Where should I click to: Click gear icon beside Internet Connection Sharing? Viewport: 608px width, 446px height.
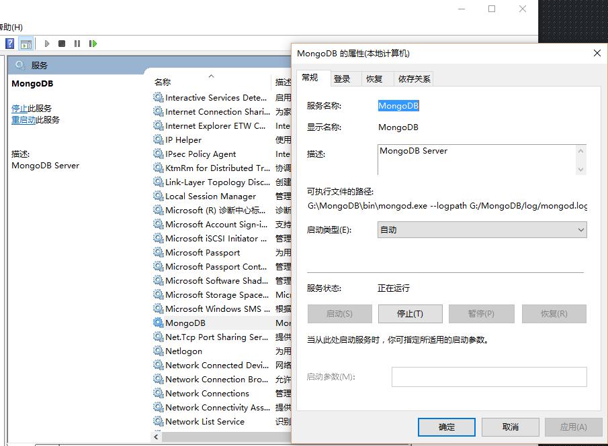(x=158, y=111)
